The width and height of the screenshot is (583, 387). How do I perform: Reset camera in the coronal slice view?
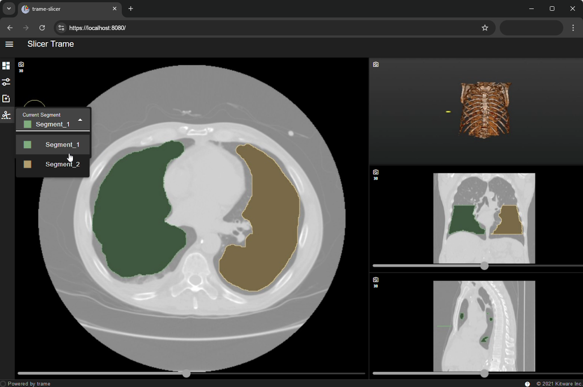coord(376,172)
